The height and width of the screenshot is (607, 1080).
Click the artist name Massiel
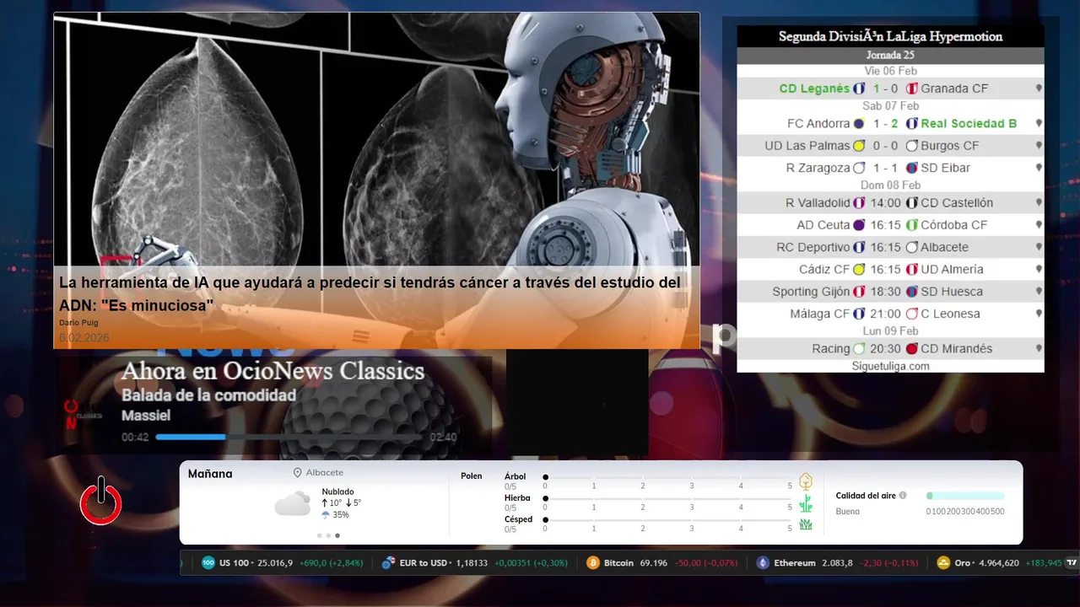pos(146,416)
